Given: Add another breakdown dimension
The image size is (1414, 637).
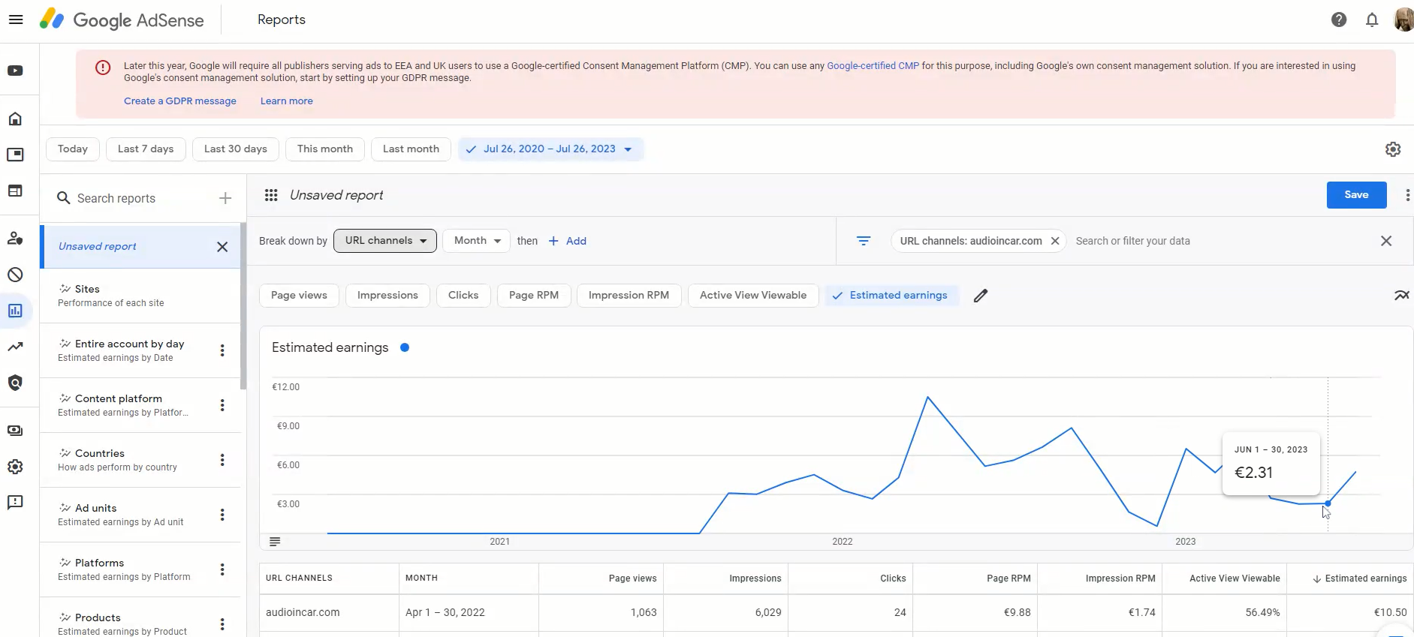Looking at the screenshot, I should pos(568,241).
